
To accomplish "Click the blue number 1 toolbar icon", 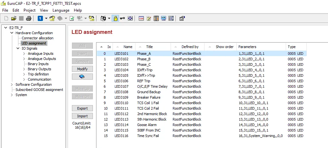I will (x=40, y=18).
